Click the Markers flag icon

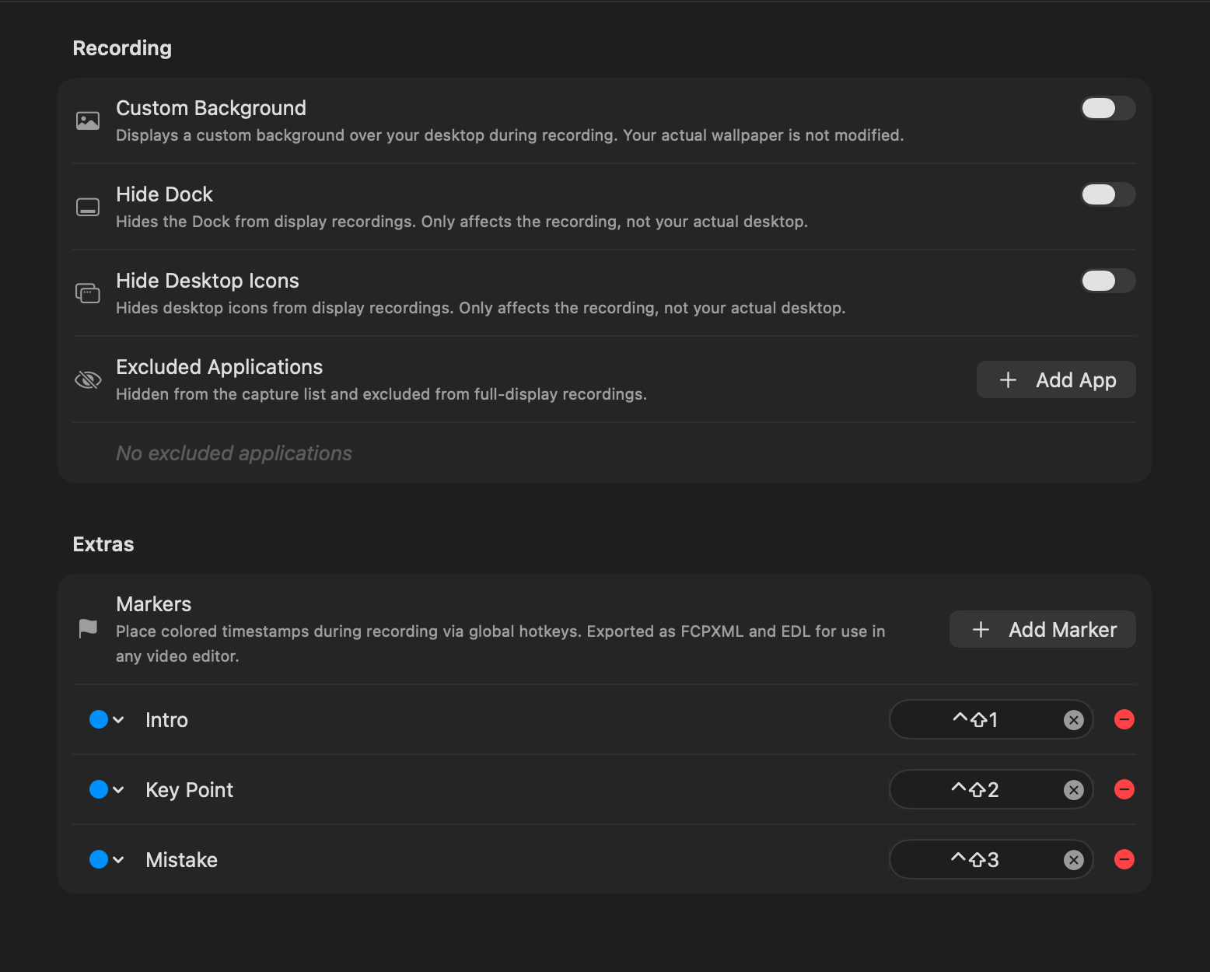point(88,628)
